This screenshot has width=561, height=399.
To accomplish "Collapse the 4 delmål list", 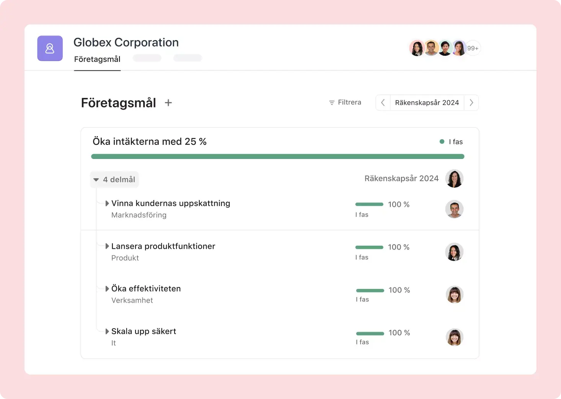I will pyautogui.click(x=114, y=180).
